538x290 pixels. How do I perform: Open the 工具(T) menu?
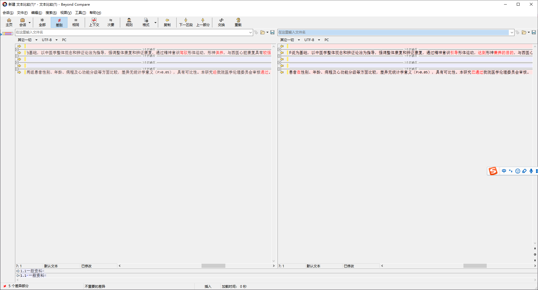point(81,13)
